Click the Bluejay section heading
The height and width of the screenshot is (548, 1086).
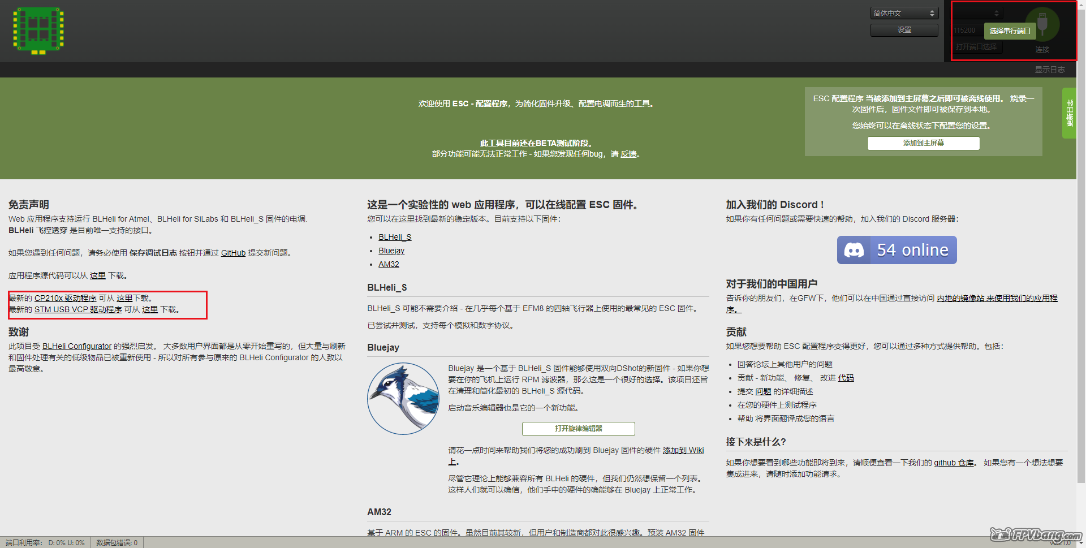point(383,347)
